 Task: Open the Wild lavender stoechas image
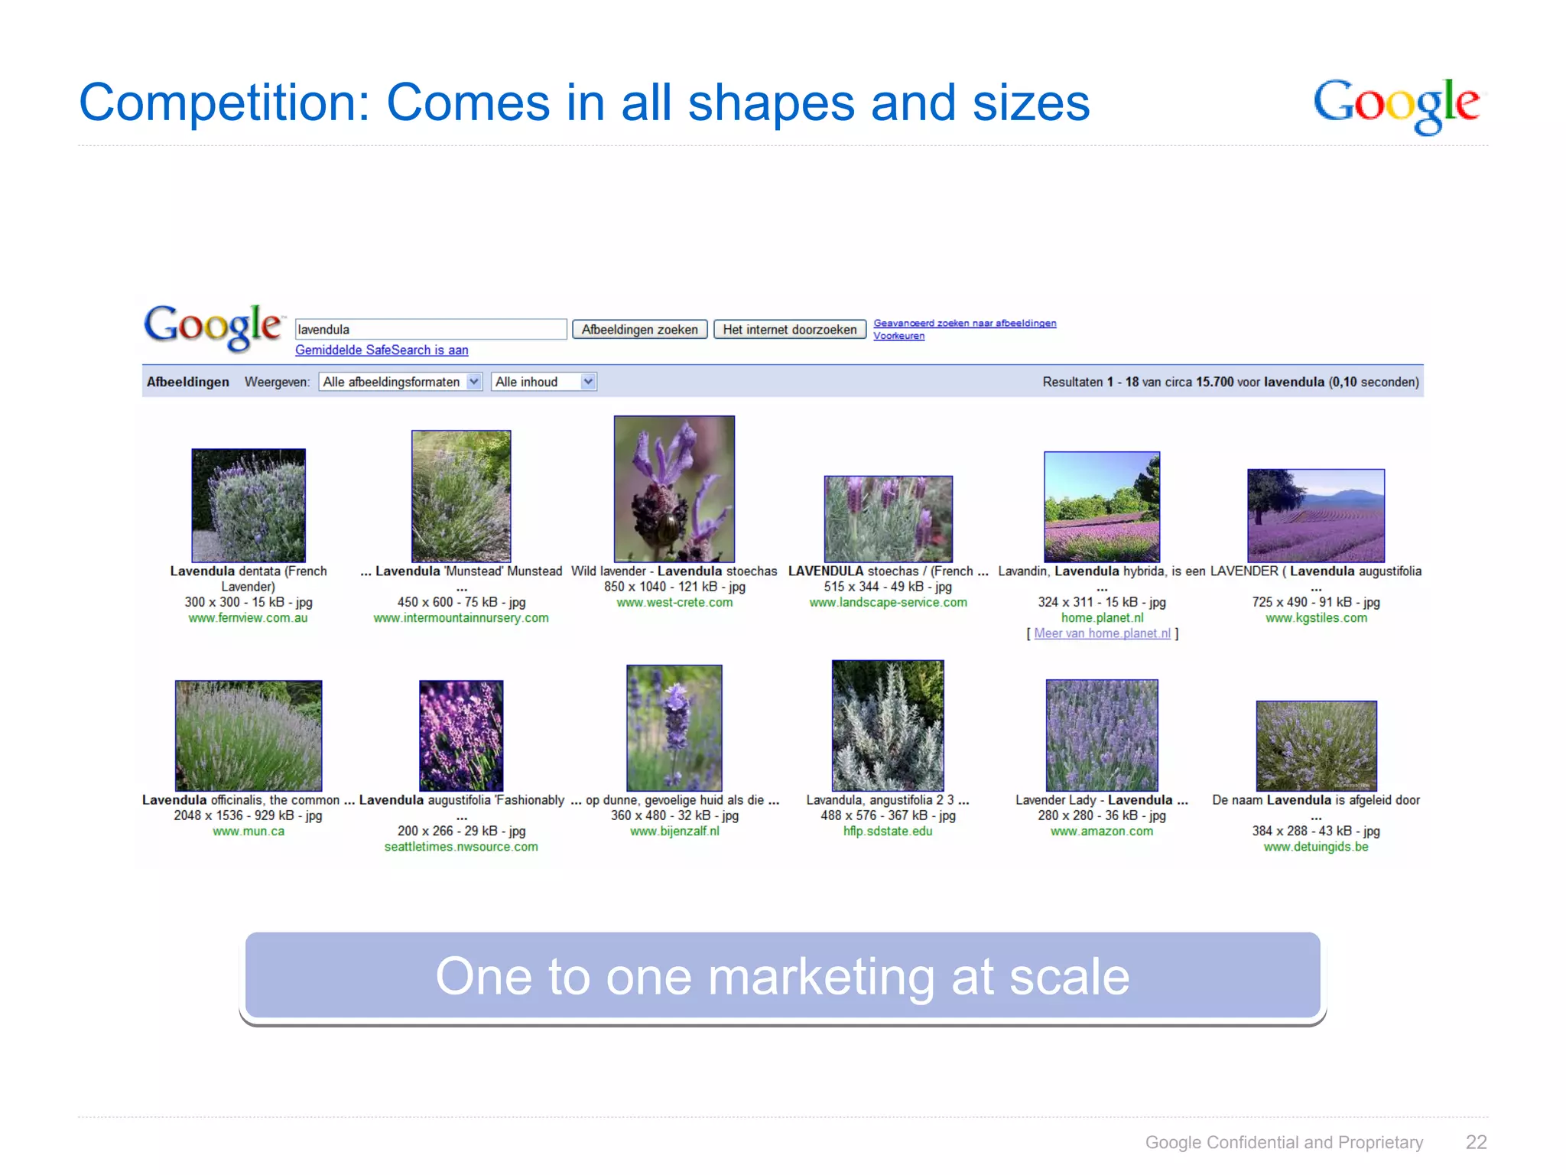point(674,489)
